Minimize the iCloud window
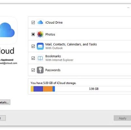This screenshot has width=131, height=130. point(128,8)
